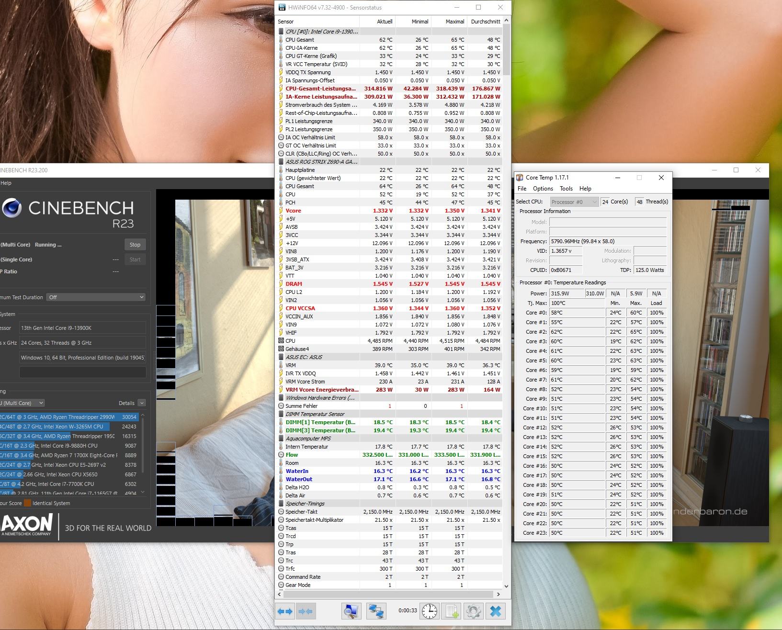This screenshot has height=630, width=782.
Task: Click the Durchschnitt column header
Action: click(485, 22)
